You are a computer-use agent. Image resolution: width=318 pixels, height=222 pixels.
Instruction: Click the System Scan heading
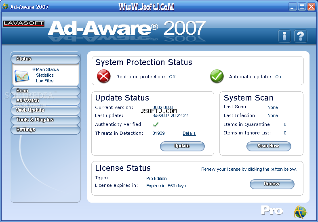[249, 98]
